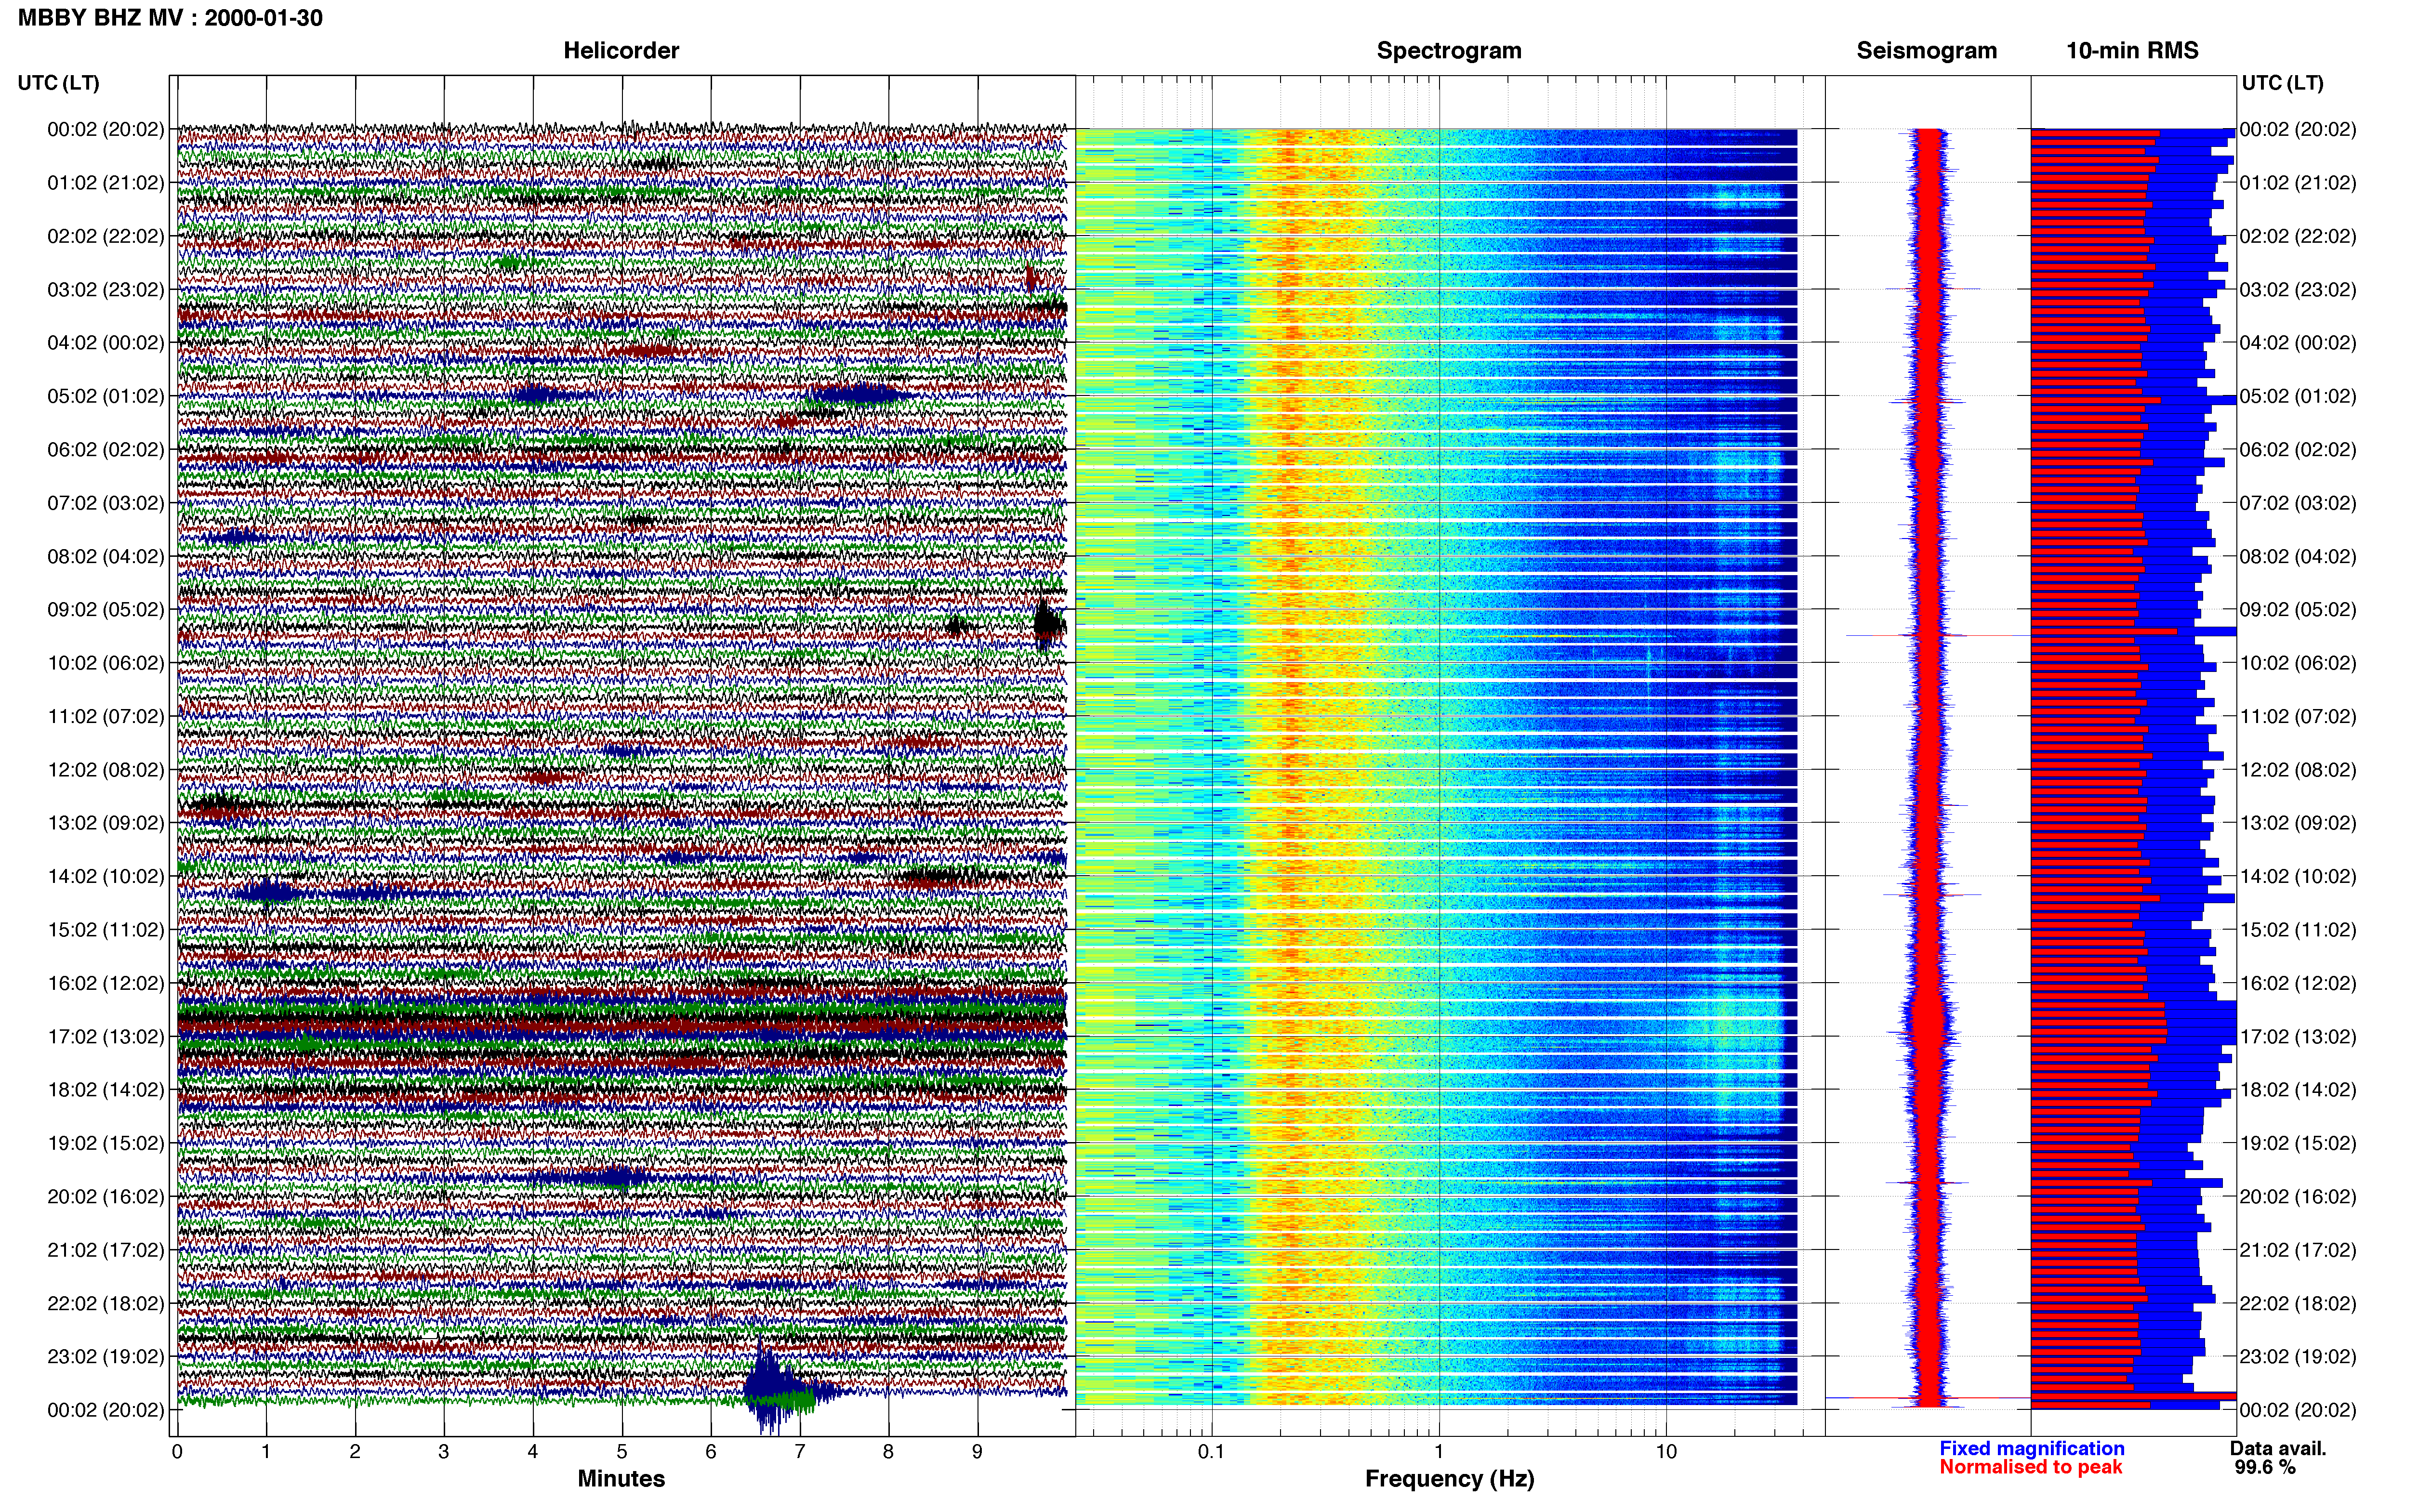The height and width of the screenshot is (1512, 2418).
Task: Click the left 17:02 (13:02) time label
Action: pos(105,1036)
